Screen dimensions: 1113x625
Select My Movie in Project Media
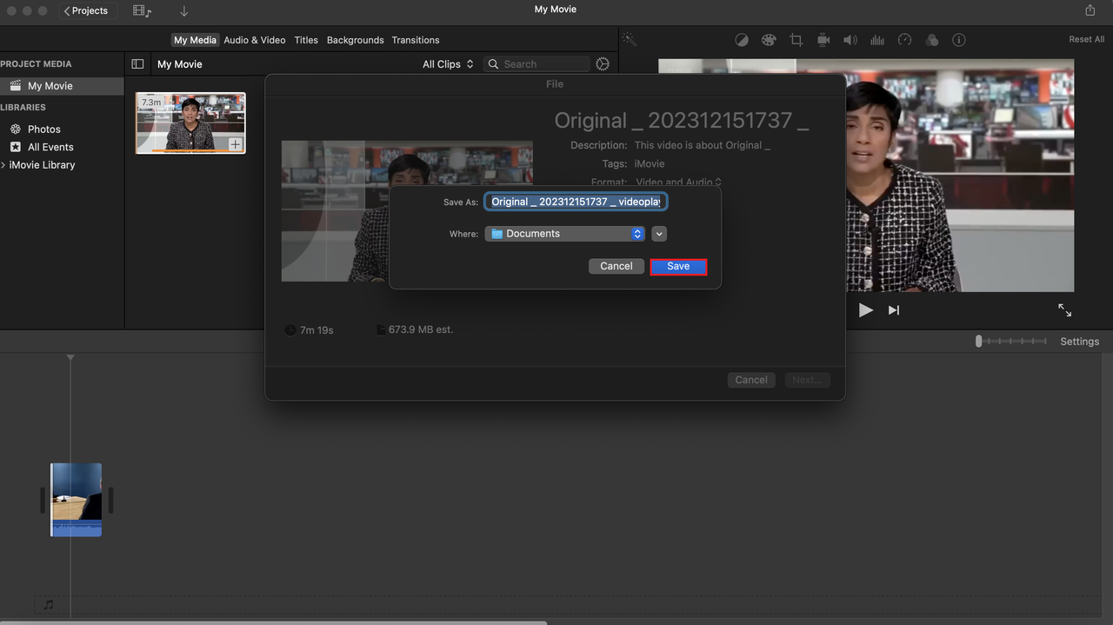pos(62,86)
